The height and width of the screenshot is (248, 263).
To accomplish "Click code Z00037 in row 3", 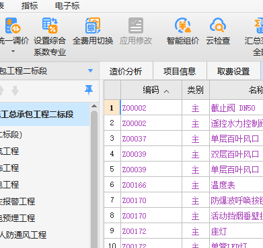I will tap(135, 139).
